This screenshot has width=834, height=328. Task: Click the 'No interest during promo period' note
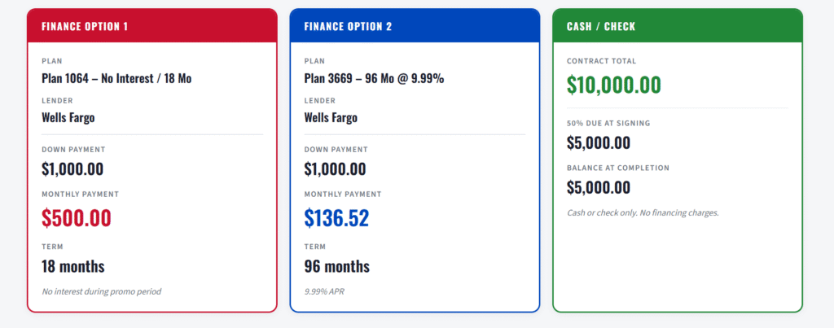(102, 291)
